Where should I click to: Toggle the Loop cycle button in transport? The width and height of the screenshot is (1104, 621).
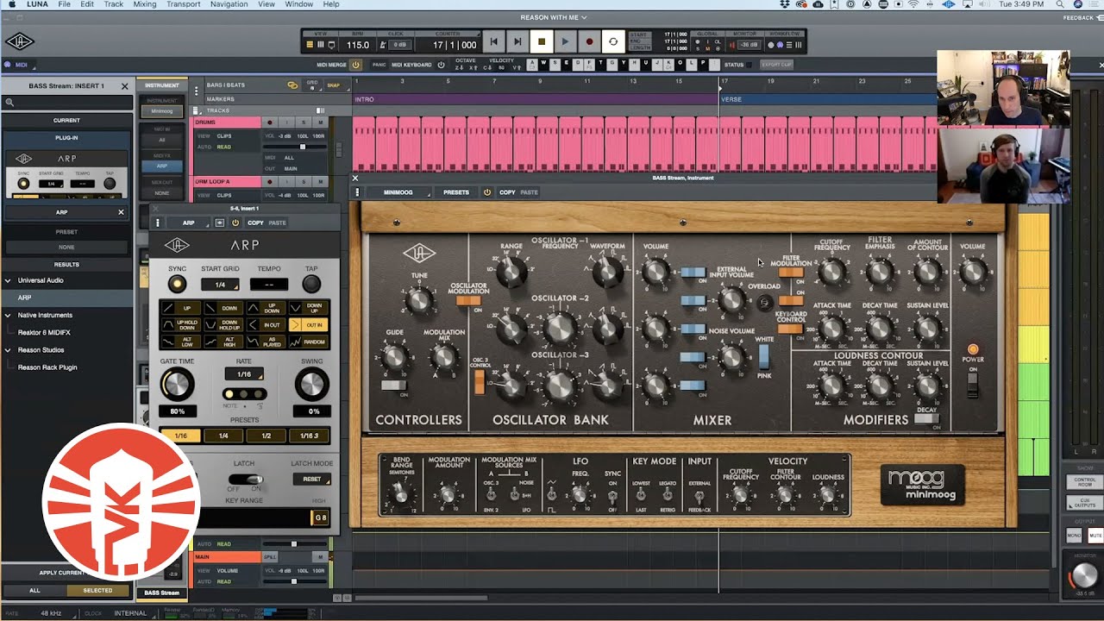pyautogui.click(x=613, y=41)
